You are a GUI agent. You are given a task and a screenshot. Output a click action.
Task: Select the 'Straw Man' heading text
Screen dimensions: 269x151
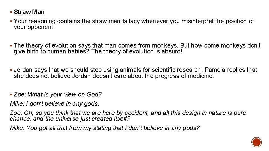click(x=29, y=12)
